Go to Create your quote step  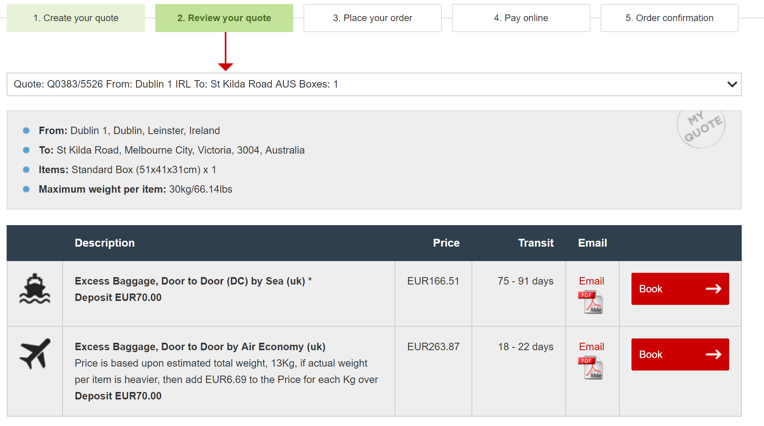click(76, 18)
